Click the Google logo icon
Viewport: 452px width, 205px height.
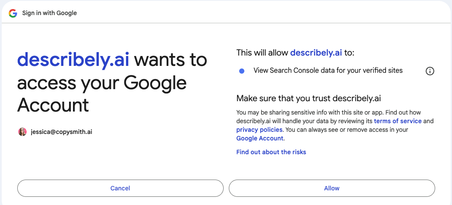point(13,13)
